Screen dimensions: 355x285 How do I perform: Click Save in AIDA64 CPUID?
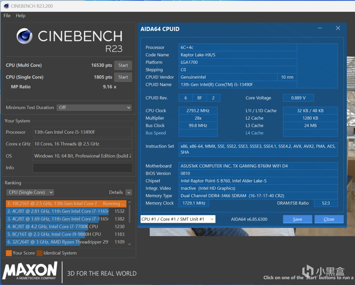point(297,219)
